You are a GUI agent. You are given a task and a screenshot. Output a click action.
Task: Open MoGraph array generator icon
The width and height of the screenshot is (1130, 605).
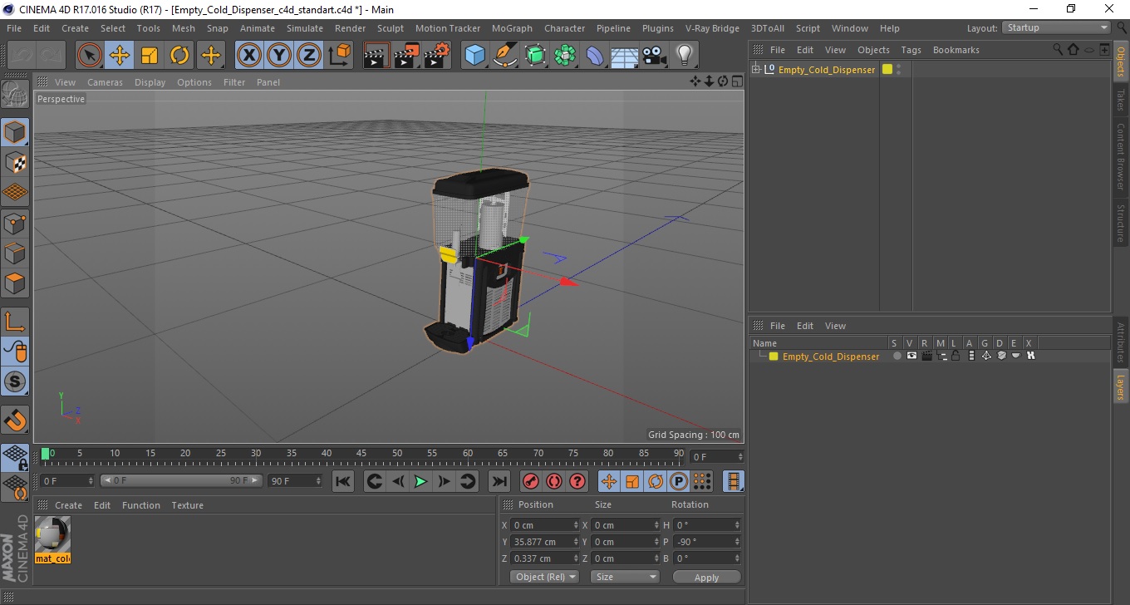coord(565,56)
